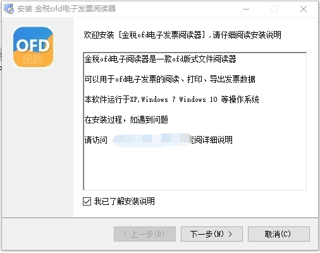
Task: Minimize the installer window
Action: point(246,9)
